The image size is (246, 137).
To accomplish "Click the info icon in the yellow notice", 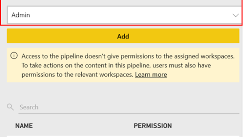I will point(14,56).
